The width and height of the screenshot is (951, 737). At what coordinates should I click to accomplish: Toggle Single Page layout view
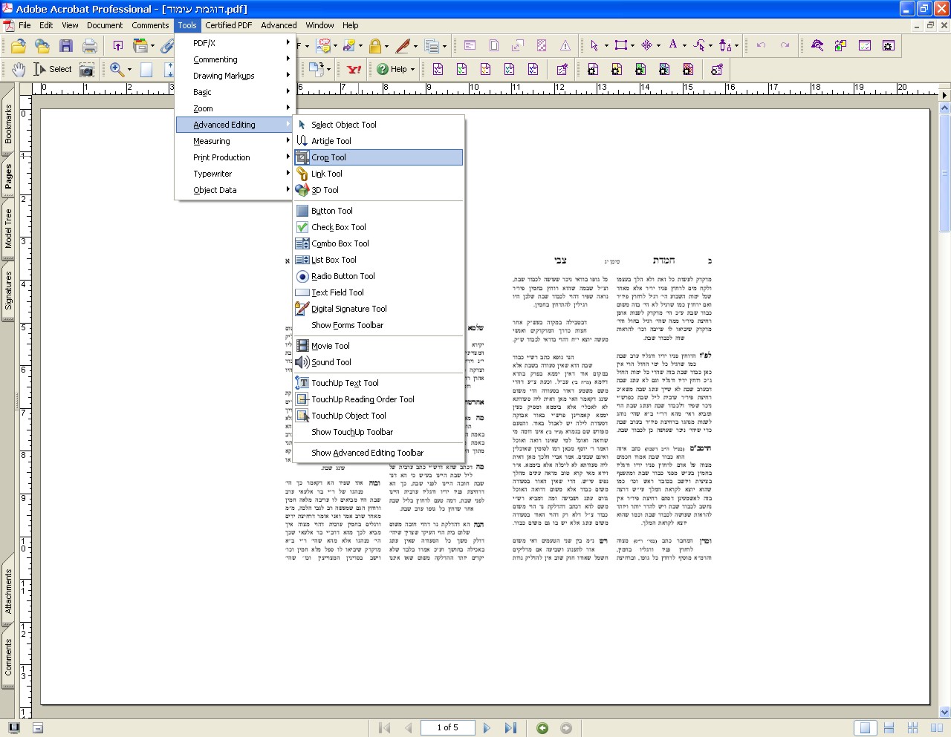[865, 728]
